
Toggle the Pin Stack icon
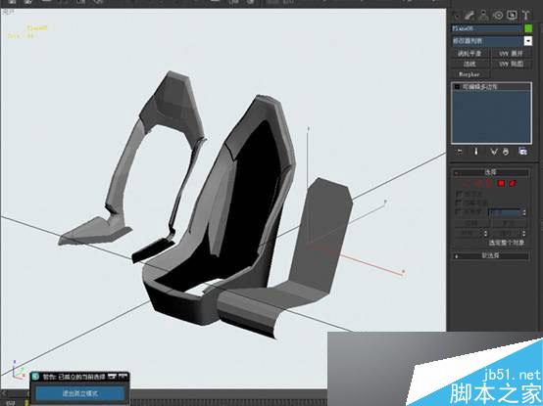460,152
